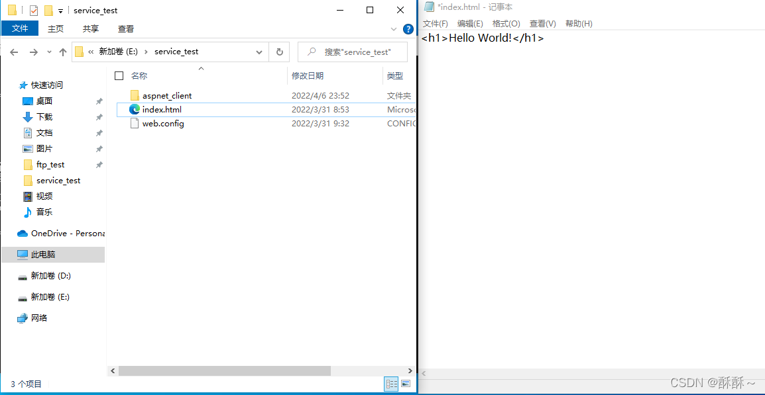Select the index.html Edge file icon
The image size is (765, 395).
(x=135, y=110)
